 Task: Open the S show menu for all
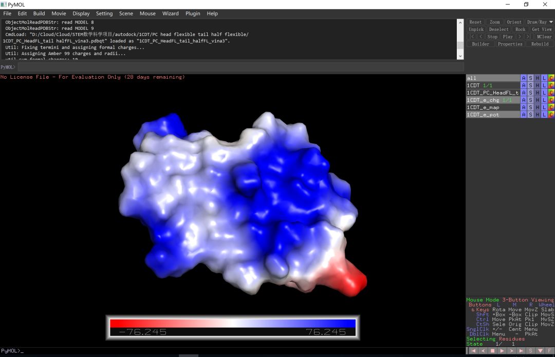click(x=530, y=78)
